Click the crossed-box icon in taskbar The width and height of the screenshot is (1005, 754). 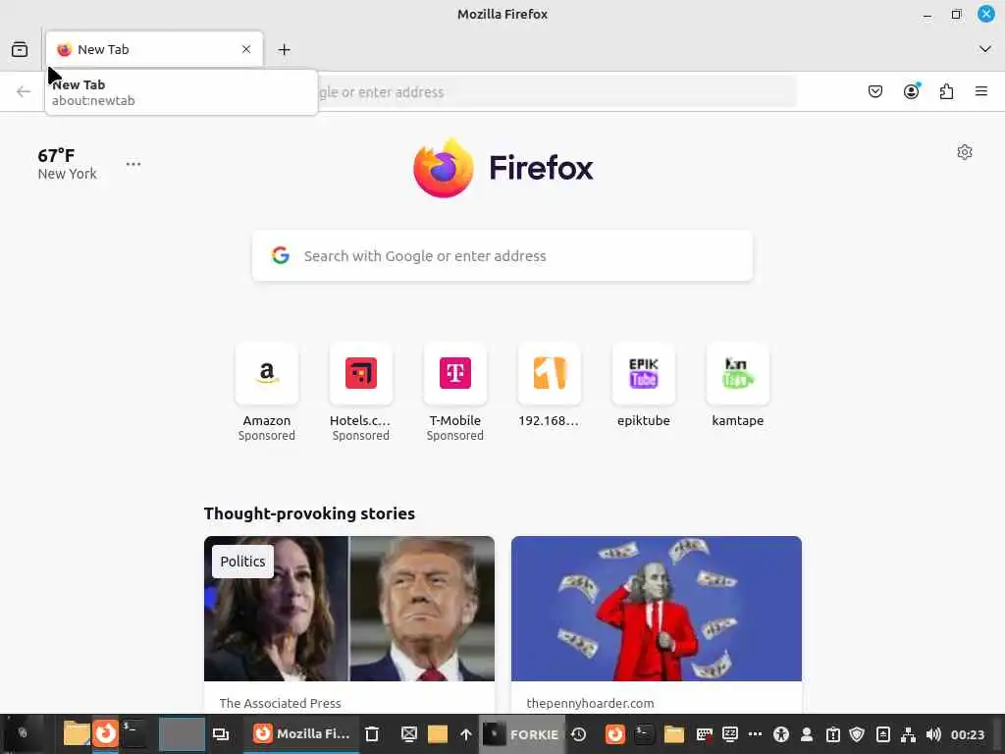[409, 734]
